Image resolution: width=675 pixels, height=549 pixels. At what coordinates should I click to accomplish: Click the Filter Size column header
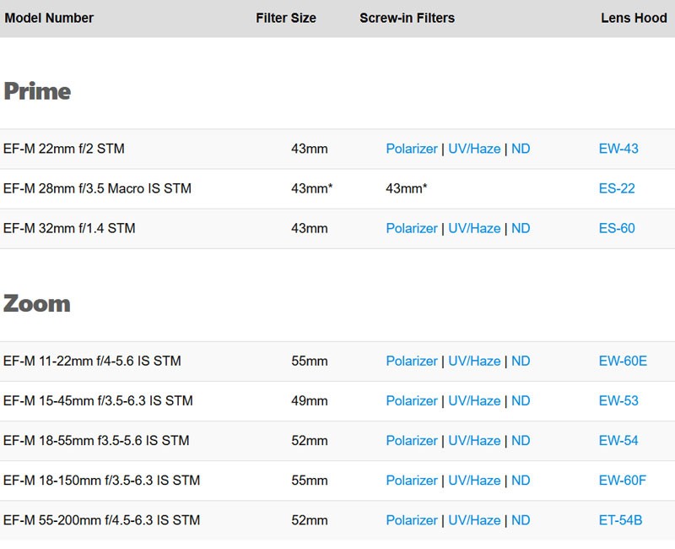pyautogui.click(x=286, y=18)
